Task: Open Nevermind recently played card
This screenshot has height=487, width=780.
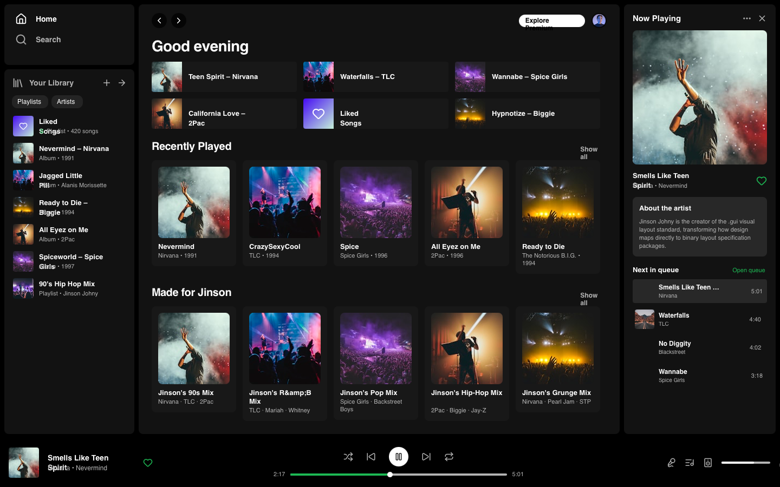Action: 194,213
